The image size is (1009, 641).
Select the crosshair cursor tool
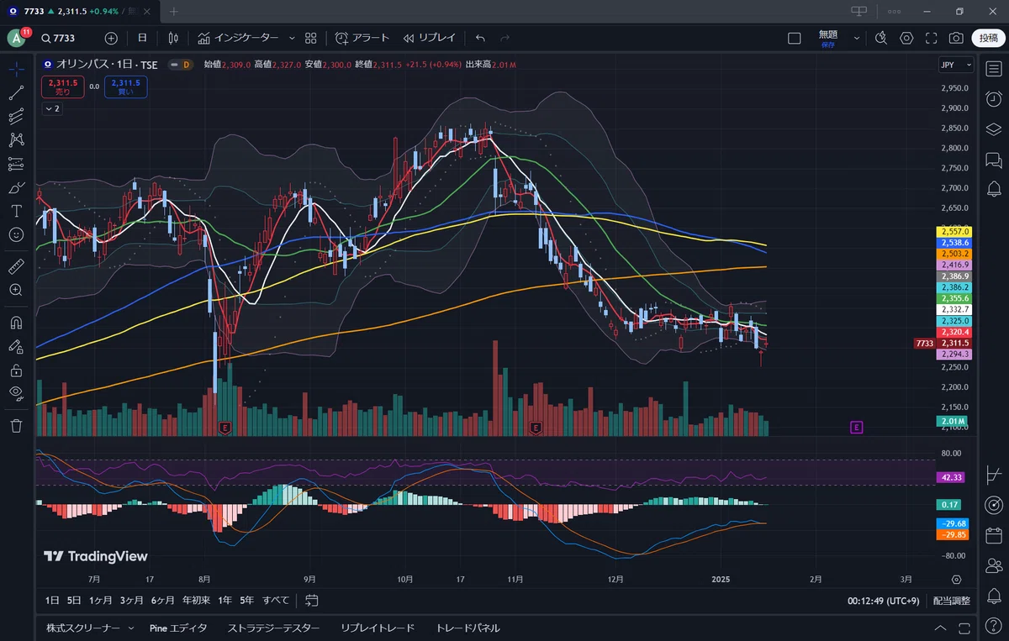click(x=16, y=69)
